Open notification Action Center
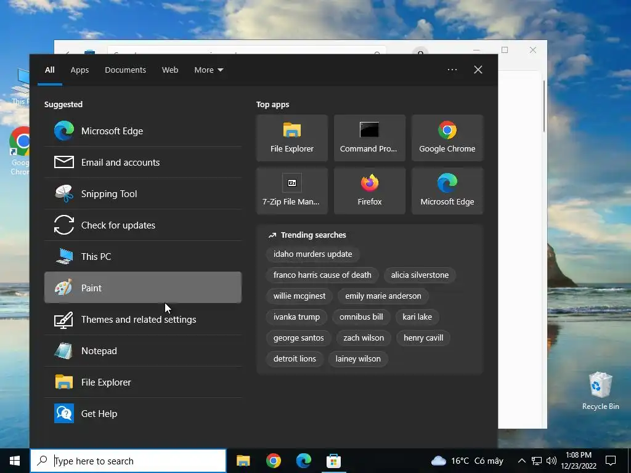 point(611,461)
